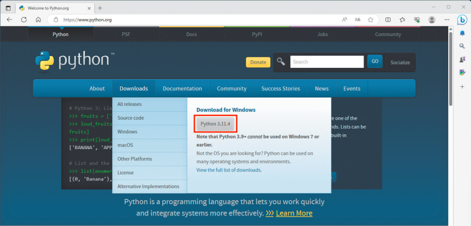Click the Python 3.11.4 download button
Screen dimensions: 471x226
click(215, 124)
